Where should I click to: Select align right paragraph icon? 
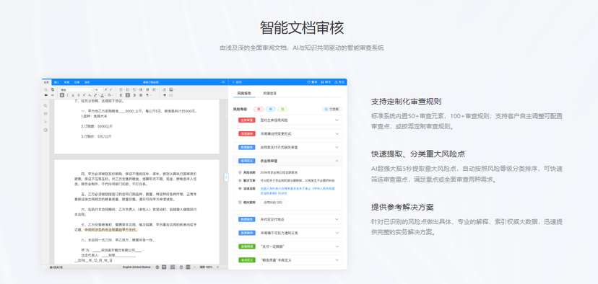pos(134,95)
